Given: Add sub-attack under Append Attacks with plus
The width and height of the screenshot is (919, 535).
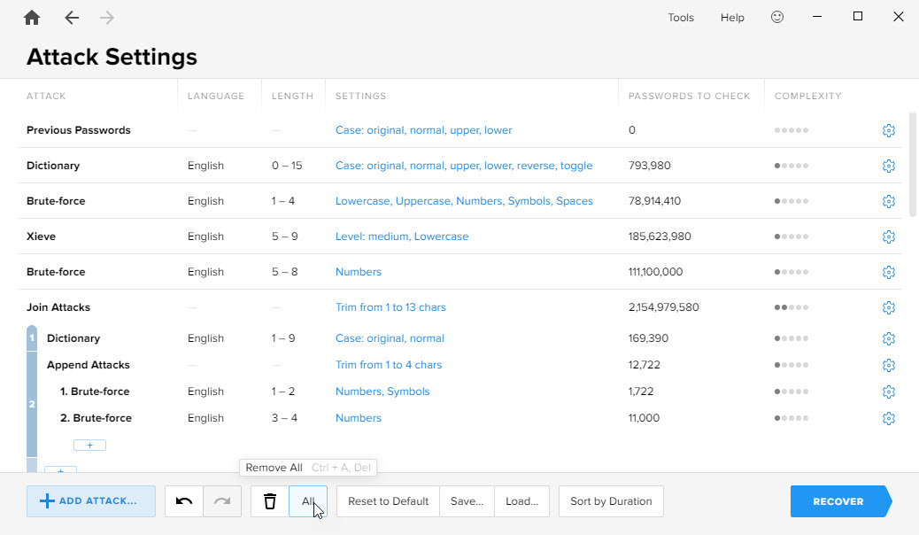Looking at the screenshot, I should pos(89,446).
